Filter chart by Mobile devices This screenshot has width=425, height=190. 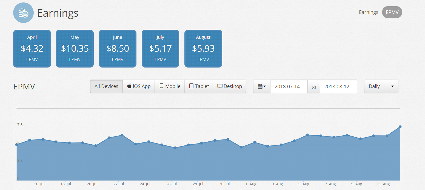(170, 86)
